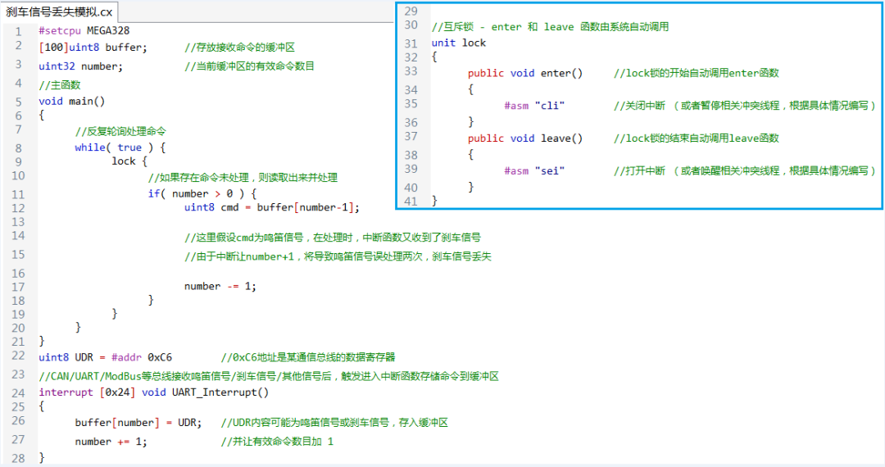
Task: Click the comment starting '//打开中断'
Action: click(x=745, y=171)
